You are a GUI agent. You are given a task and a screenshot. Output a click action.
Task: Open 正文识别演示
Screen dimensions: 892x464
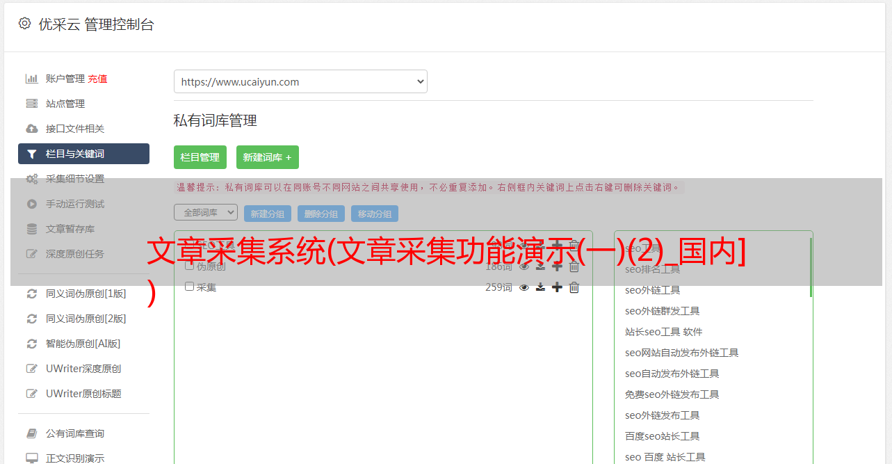point(75,458)
